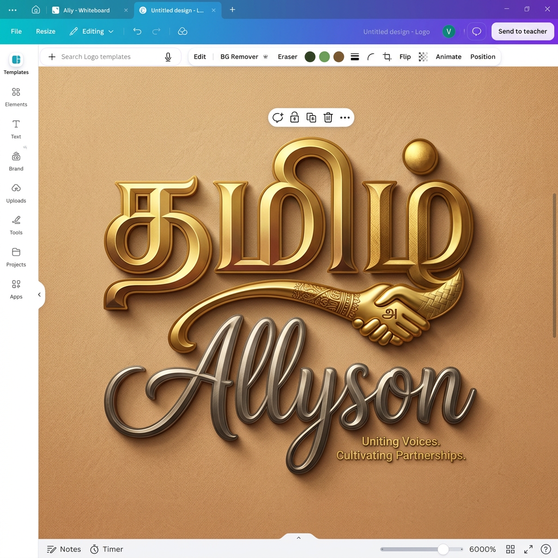The image size is (558, 558).
Task: Open grid view of pages
Action: click(x=510, y=549)
